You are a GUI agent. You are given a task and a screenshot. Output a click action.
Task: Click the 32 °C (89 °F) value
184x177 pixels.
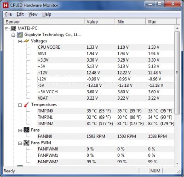(x=99, y=117)
